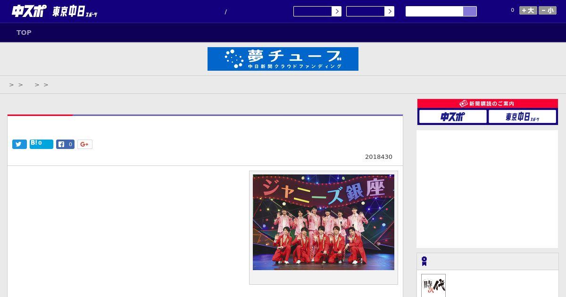The height and width of the screenshot is (297, 566).
Task: Click the 中スポ logo in header
Action: [29, 11]
